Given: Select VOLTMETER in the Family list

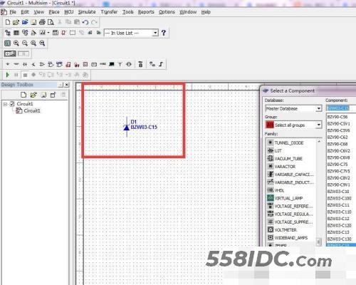Looking at the screenshot, I should (x=286, y=230).
